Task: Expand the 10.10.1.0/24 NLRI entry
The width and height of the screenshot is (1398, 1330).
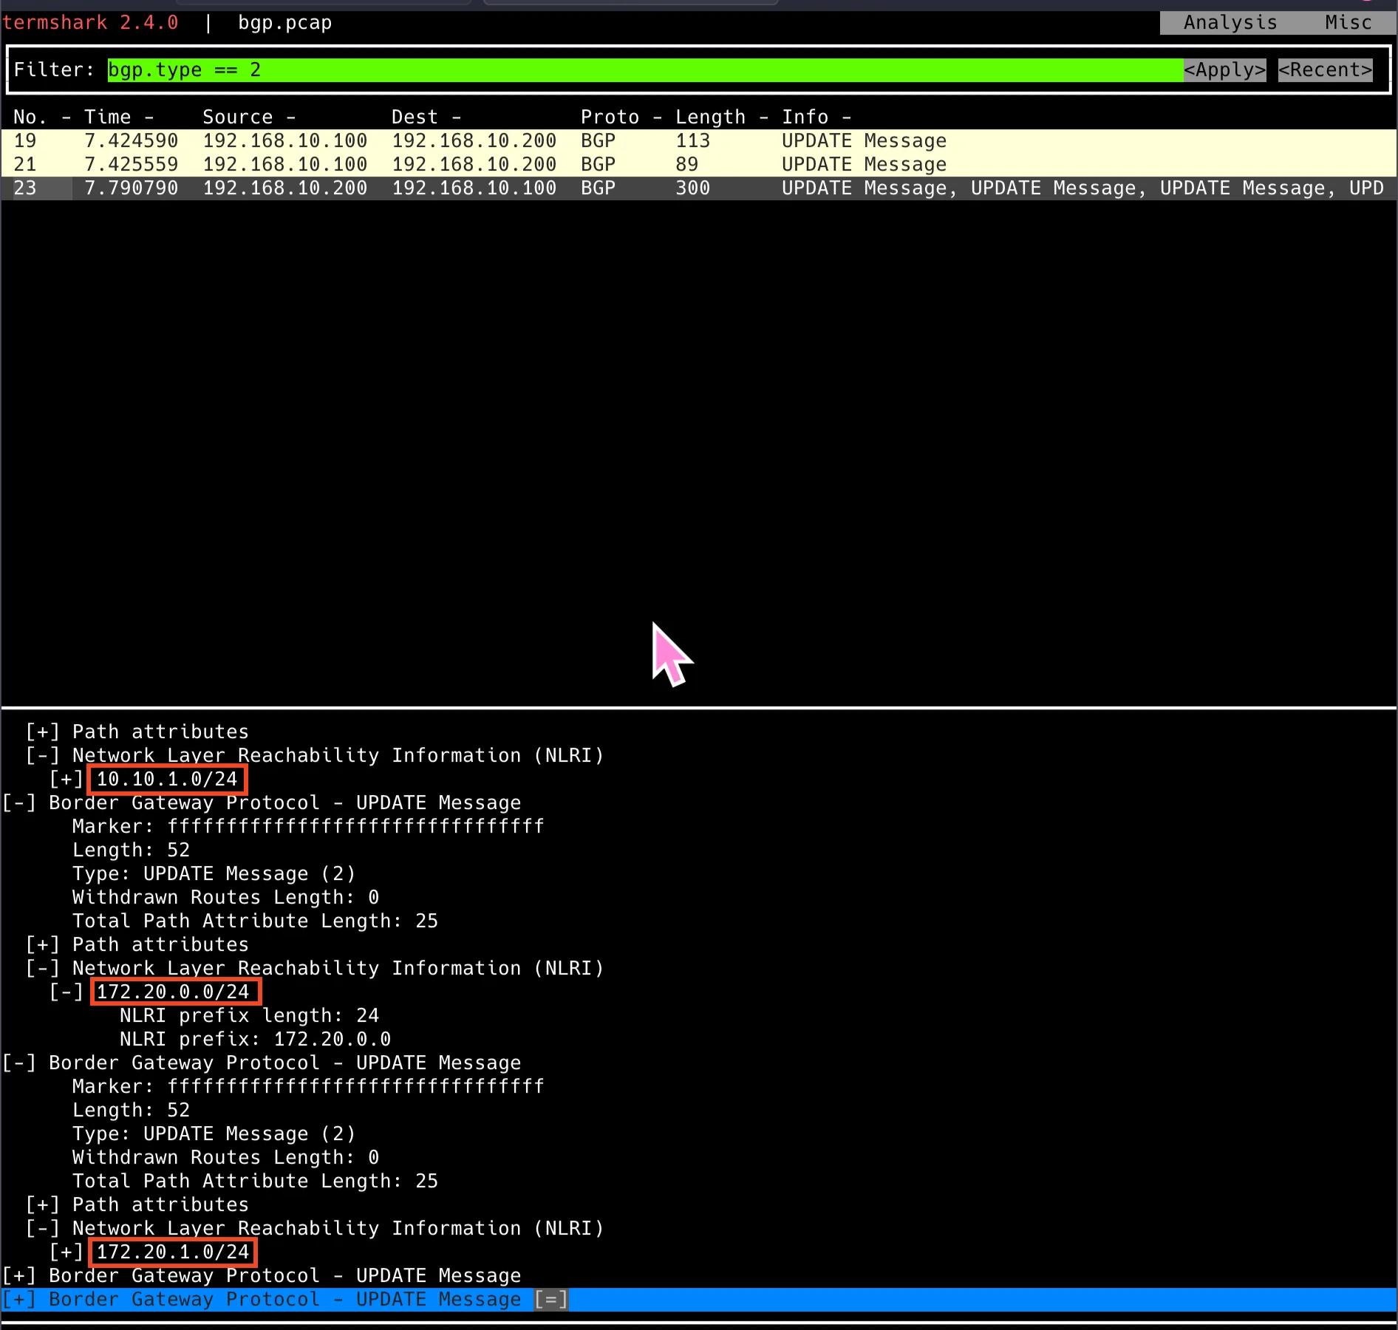Action: coord(65,780)
